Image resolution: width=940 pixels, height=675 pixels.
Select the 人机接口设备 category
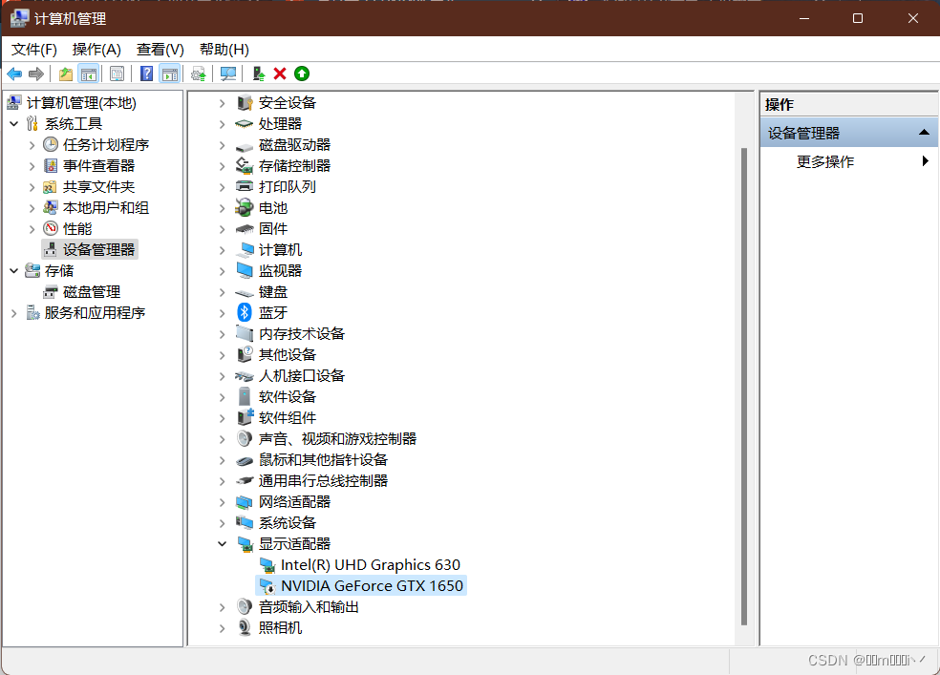pyautogui.click(x=302, y=375)
